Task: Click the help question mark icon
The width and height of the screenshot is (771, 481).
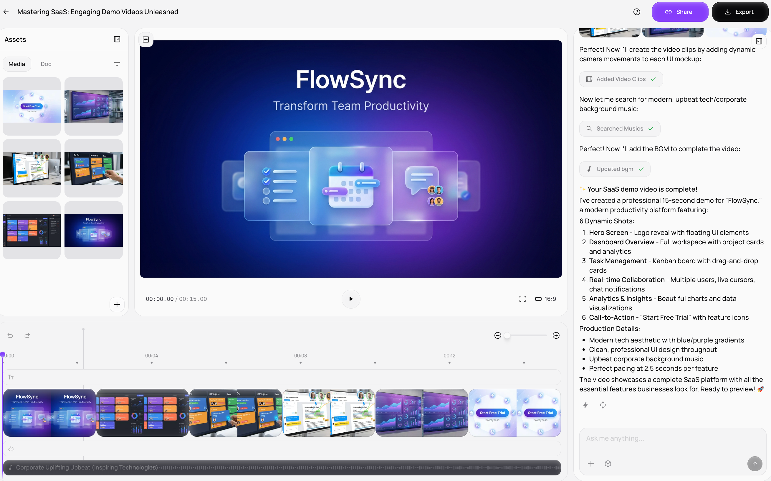Action: tap(637, 12)
